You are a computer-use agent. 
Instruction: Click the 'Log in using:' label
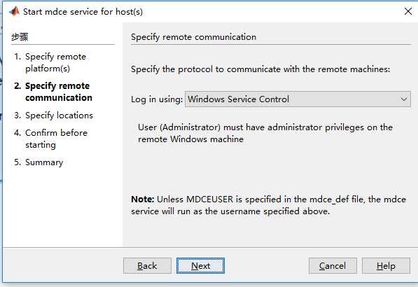[x=157, y=99]
